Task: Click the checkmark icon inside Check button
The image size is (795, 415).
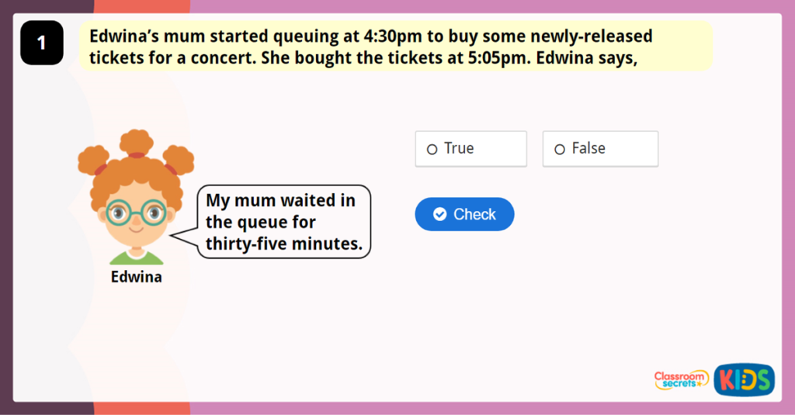Action: (x=439, y=214)
